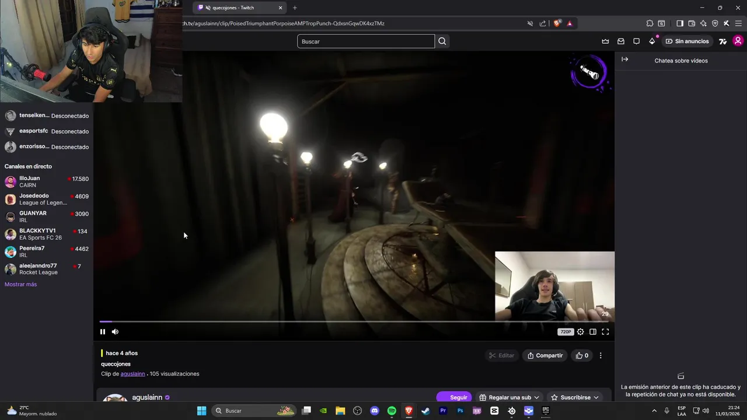
Task: Pause the clip with the pause button
Action: [103, 332]
